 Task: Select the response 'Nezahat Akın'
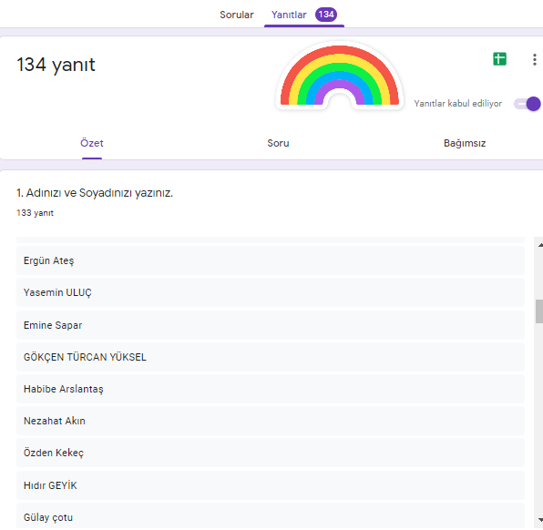click(x=271, y=421)
